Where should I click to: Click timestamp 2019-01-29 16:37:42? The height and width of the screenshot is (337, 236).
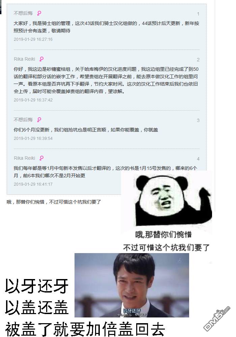tap(33, 100)
